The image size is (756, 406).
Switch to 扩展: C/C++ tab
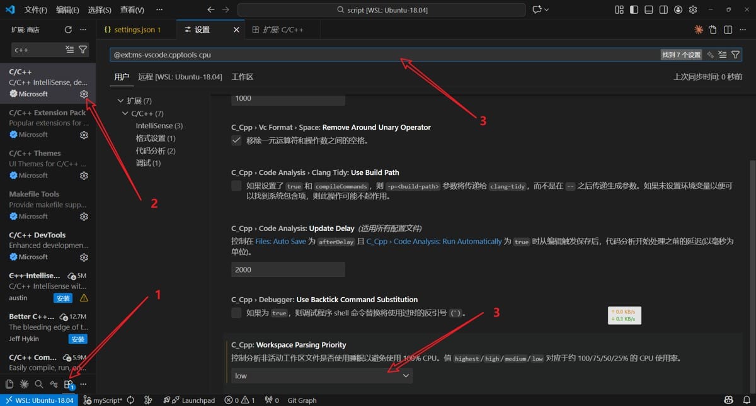point(282,30)
